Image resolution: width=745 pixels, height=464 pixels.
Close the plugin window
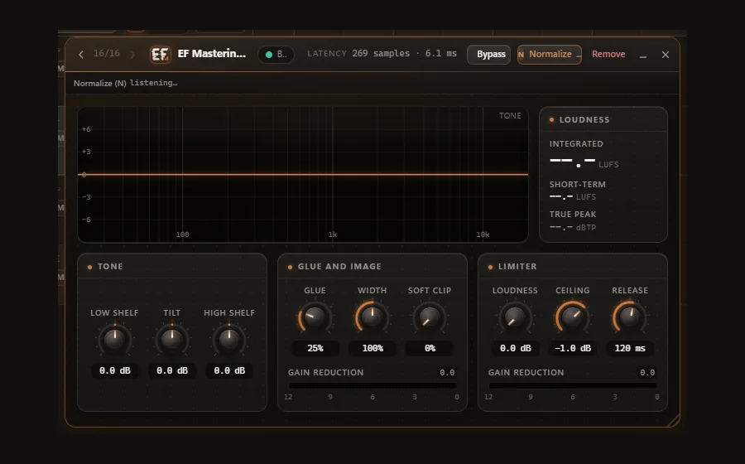coord(666,55)
